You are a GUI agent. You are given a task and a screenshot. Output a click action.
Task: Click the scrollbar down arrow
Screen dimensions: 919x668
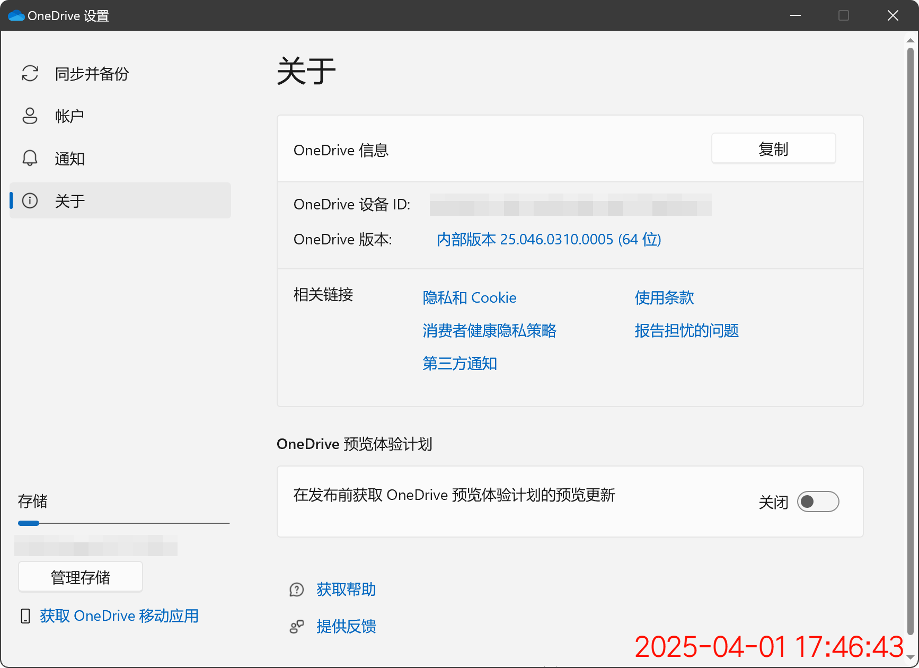[910, 658]
